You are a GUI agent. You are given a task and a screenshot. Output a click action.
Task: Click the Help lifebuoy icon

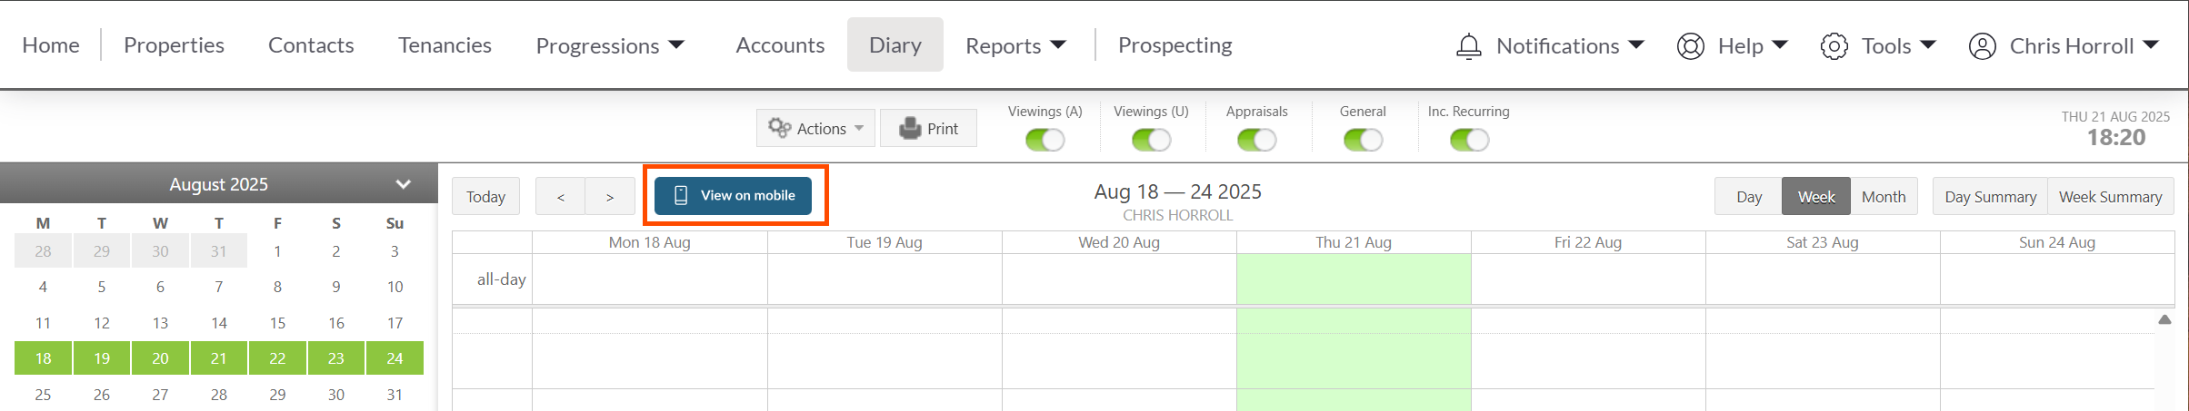click(x=1690, y=46)
